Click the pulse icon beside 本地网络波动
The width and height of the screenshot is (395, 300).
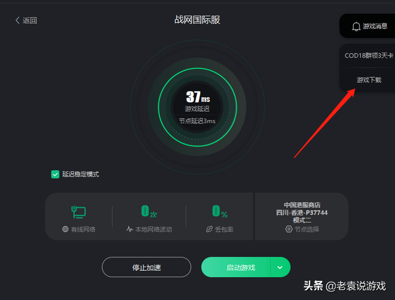(130, 229)
